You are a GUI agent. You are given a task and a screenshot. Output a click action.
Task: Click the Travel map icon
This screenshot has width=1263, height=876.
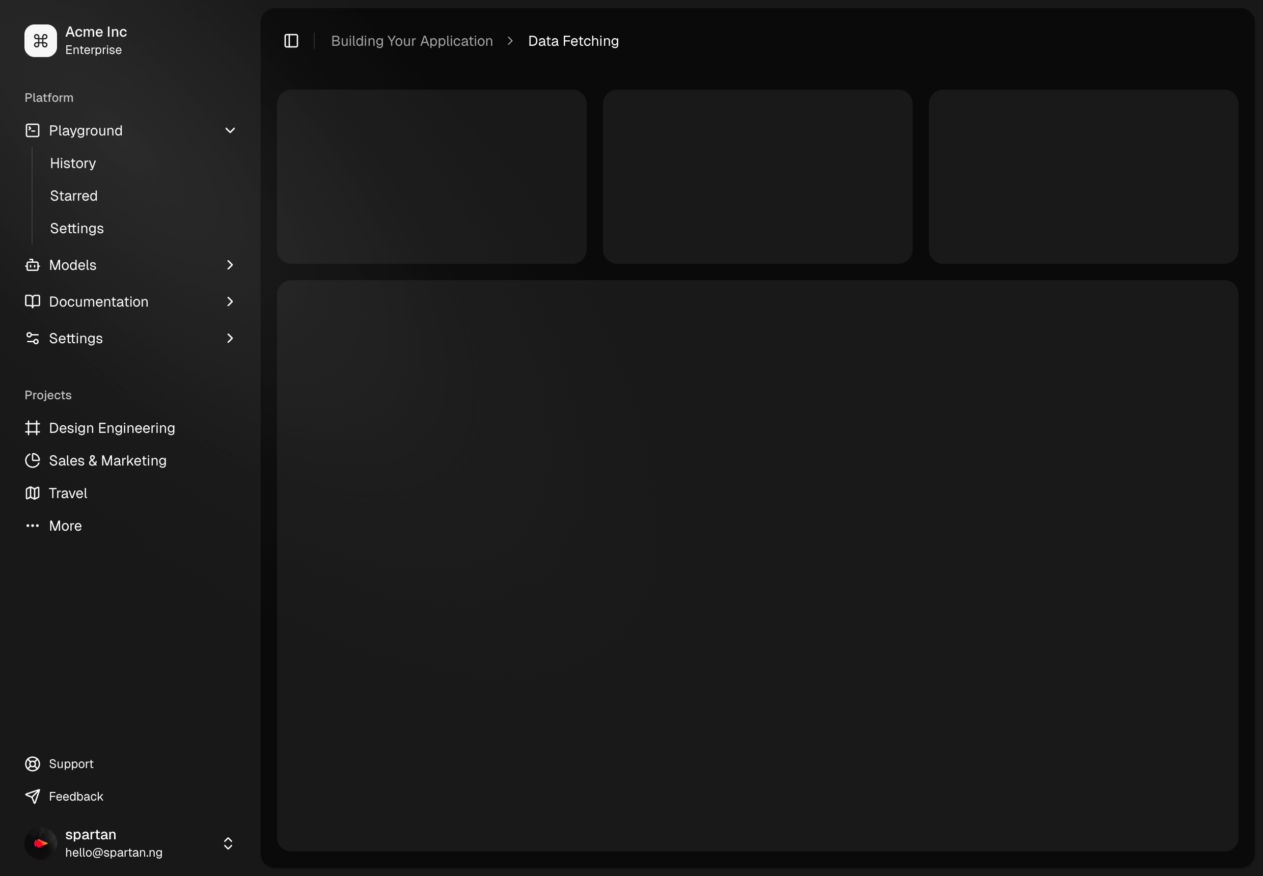pos(33,493)
